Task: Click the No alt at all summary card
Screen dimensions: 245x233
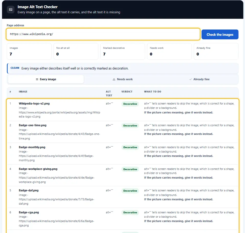Action: pos(76,51)
